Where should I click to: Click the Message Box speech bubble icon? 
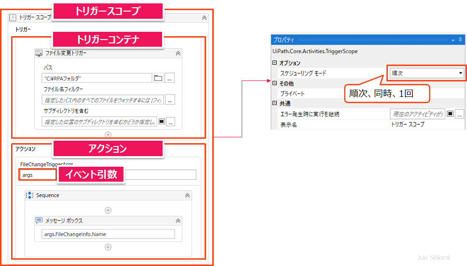39,221
